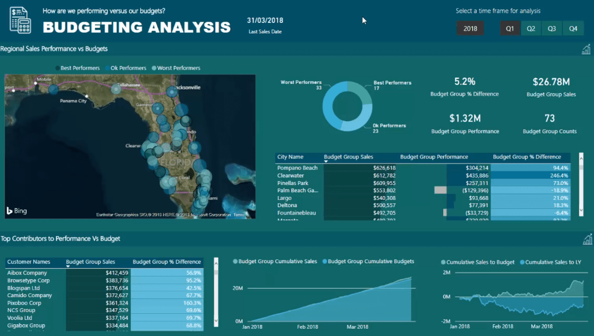594x336 pixels.
Task: Select Pompano Beach row in city table
Action: (423, 168)
